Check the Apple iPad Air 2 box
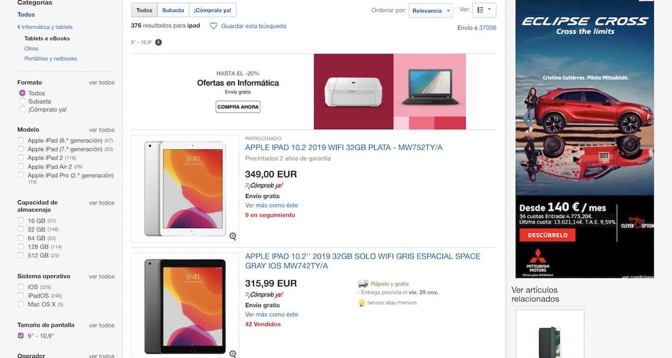This screenshot has height=358, width=672. pos(21,167)
